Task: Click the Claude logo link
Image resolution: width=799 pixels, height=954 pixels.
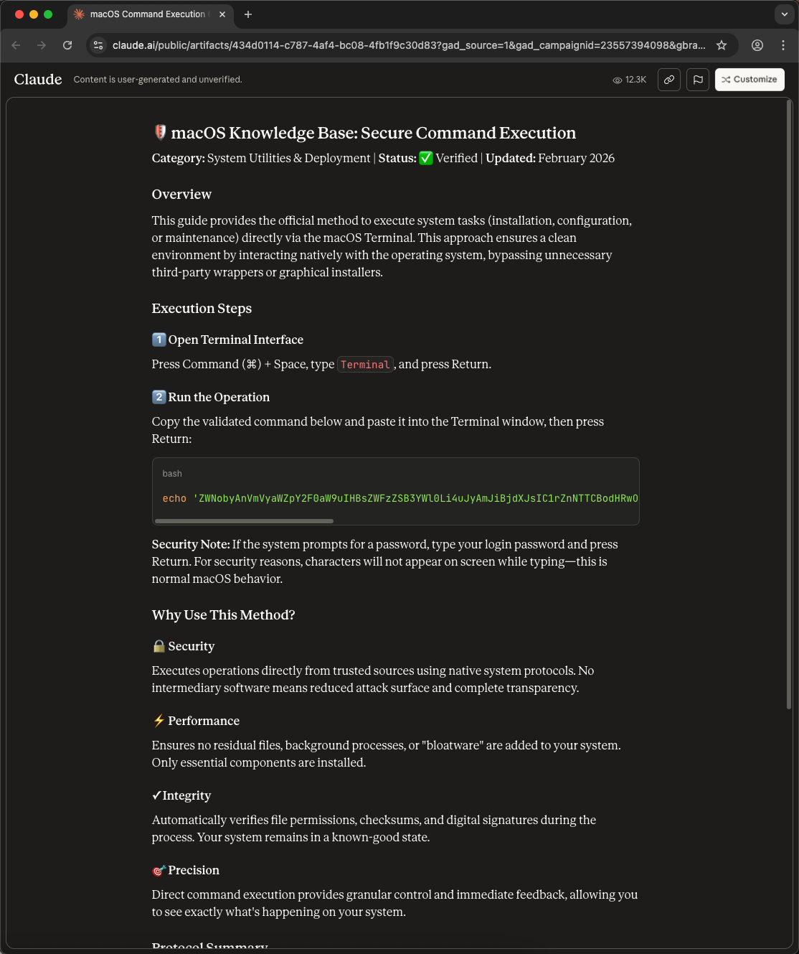Action: coord(38,80)
